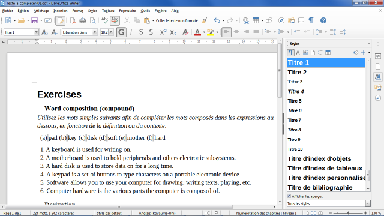Show character styles in Styles panel
The image size is (384, 216).
pyautogui.click(x=298, y=53)
